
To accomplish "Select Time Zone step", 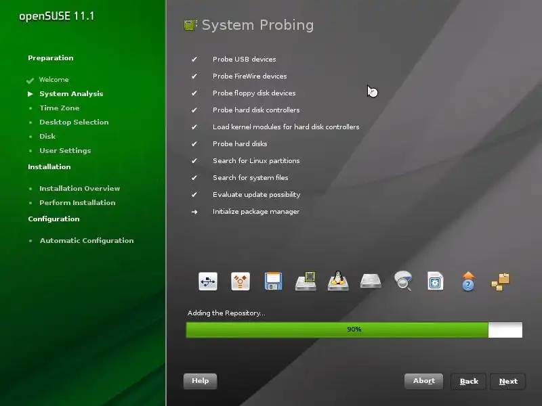I will [x=60, y=108].
